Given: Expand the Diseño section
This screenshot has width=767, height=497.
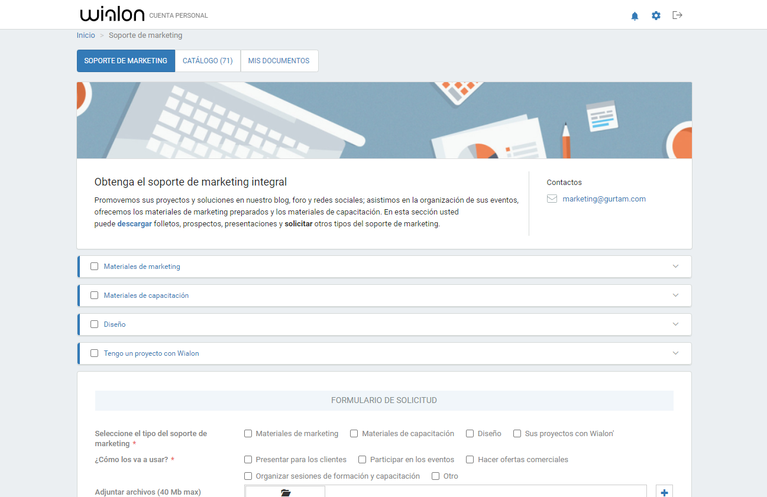Looking at the screenshot, I should pos(675,324).
